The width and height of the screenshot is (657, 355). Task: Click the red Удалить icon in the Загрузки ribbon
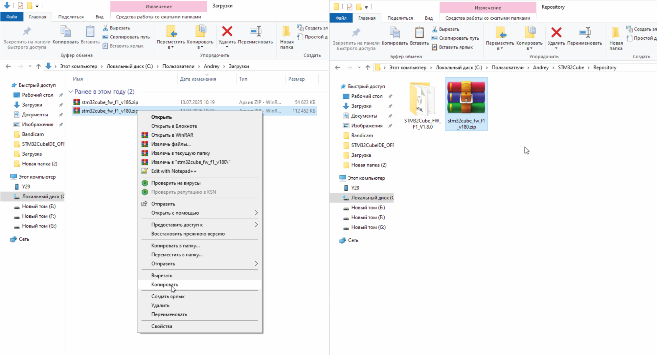pos(227,31)
